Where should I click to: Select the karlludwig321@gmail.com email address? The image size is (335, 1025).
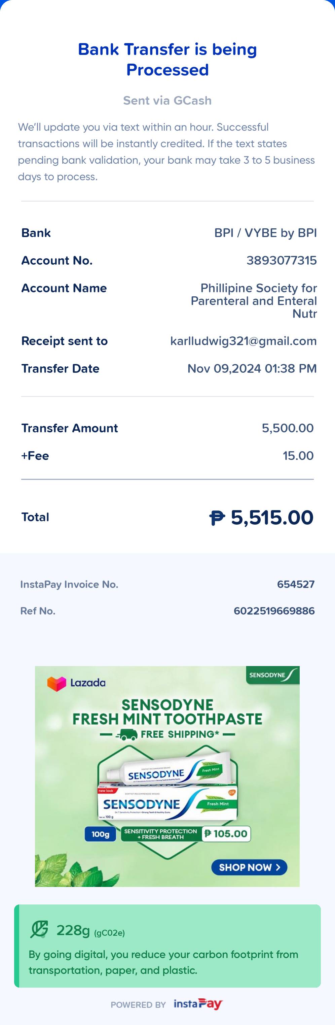pos(243,341)
